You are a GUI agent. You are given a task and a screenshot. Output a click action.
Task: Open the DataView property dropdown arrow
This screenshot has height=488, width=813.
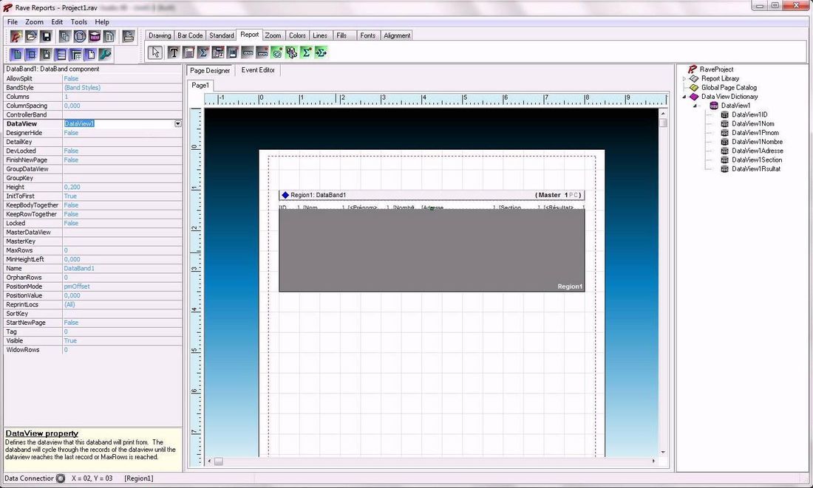pyautogui.click(x=177, y=124)
